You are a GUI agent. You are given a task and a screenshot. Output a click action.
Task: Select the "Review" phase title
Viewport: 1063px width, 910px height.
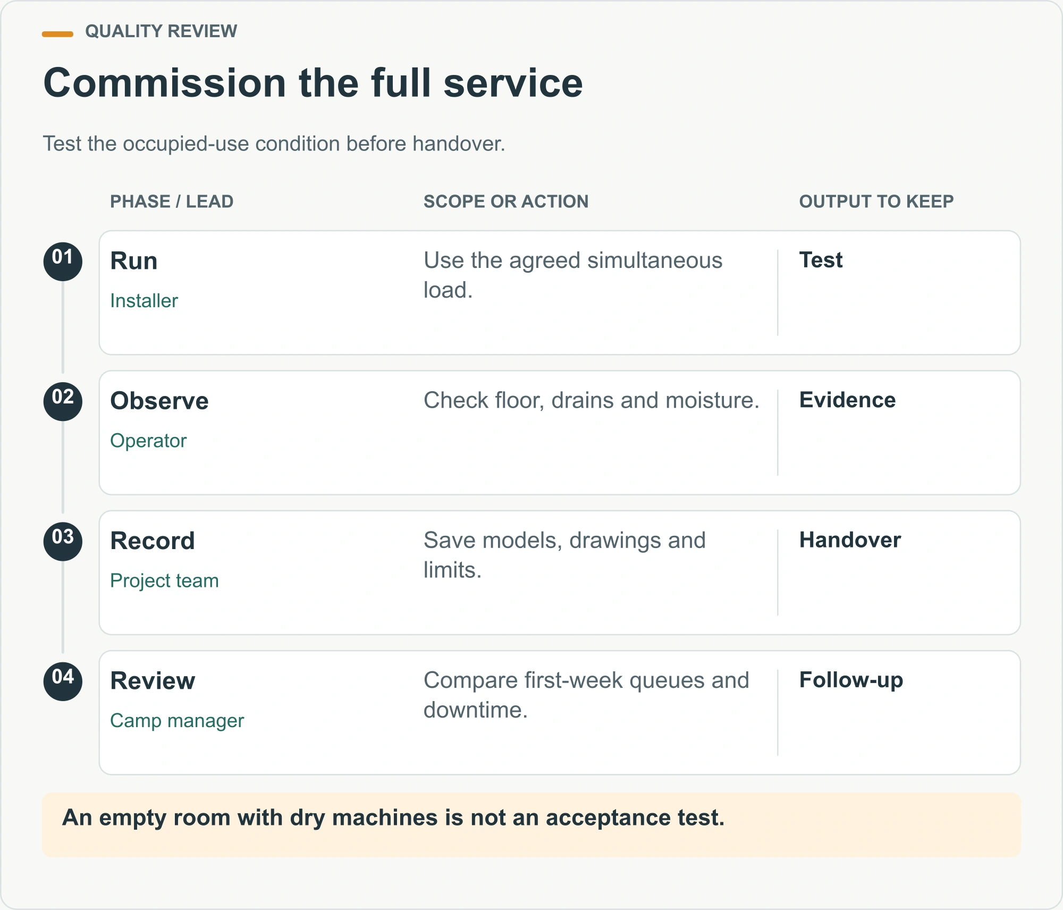pyautogui.click(x=153, y=680)
